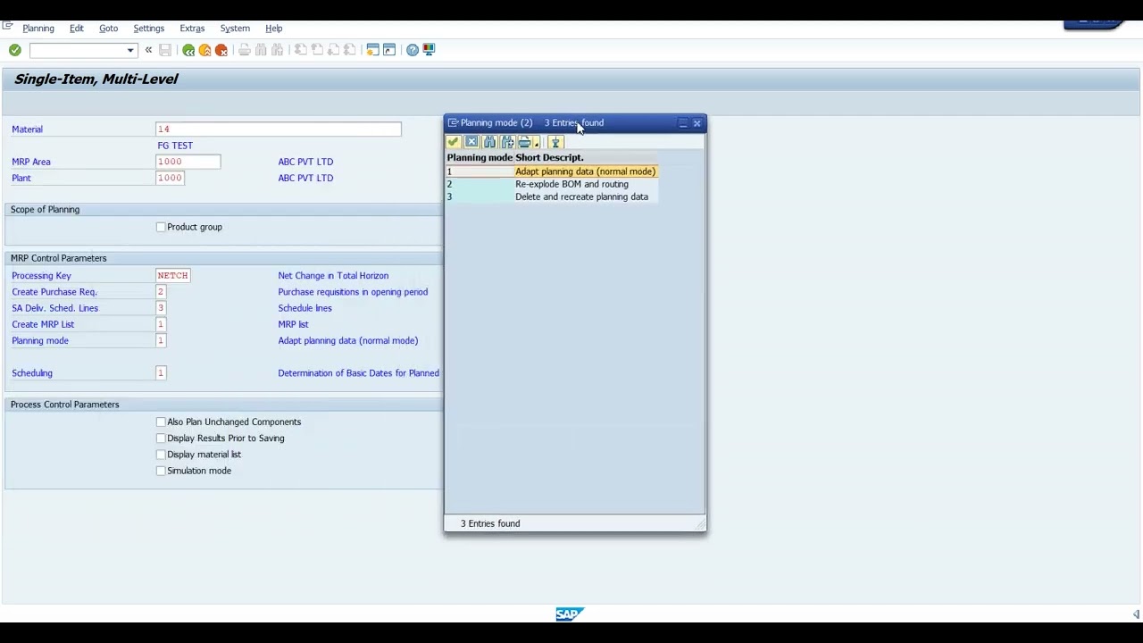Open the Goto menu
1143x643 pixels.
(108, 28)
